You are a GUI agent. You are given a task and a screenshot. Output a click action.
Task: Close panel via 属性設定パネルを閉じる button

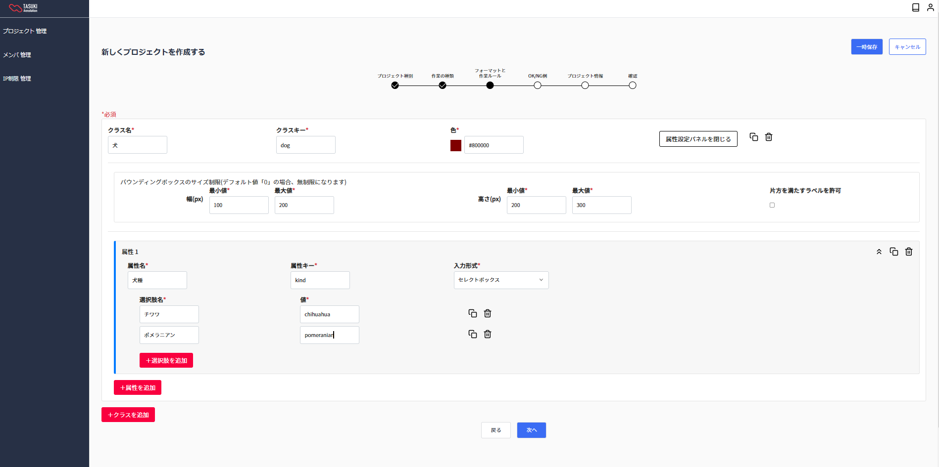click(x=698, y=139)
